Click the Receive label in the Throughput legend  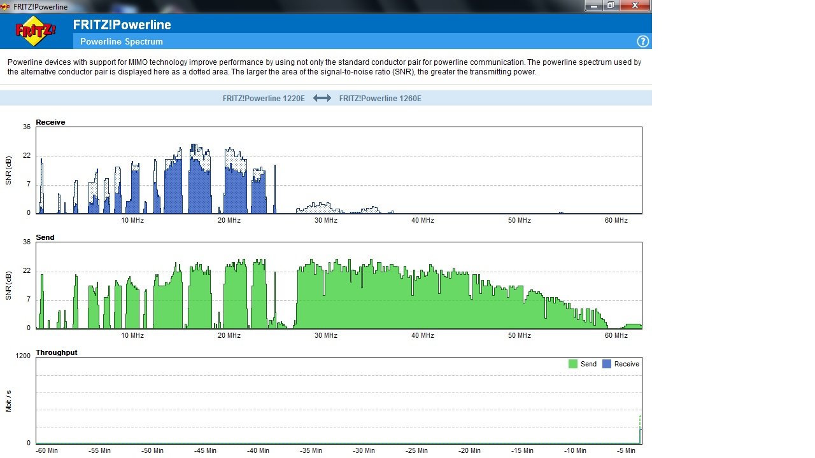(627, 364)
